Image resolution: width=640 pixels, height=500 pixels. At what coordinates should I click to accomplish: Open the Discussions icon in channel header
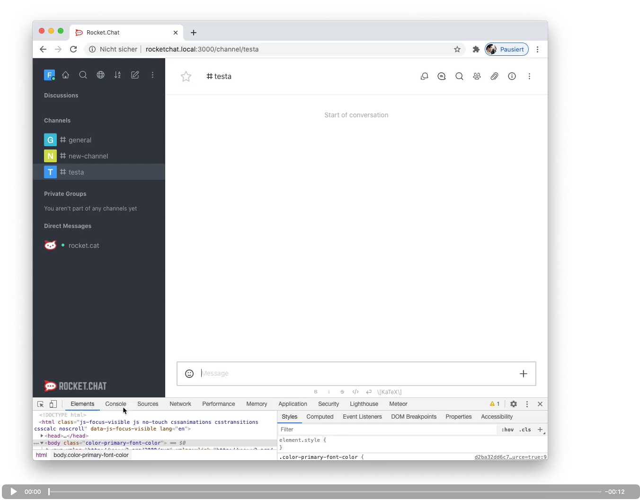[424, 76]
